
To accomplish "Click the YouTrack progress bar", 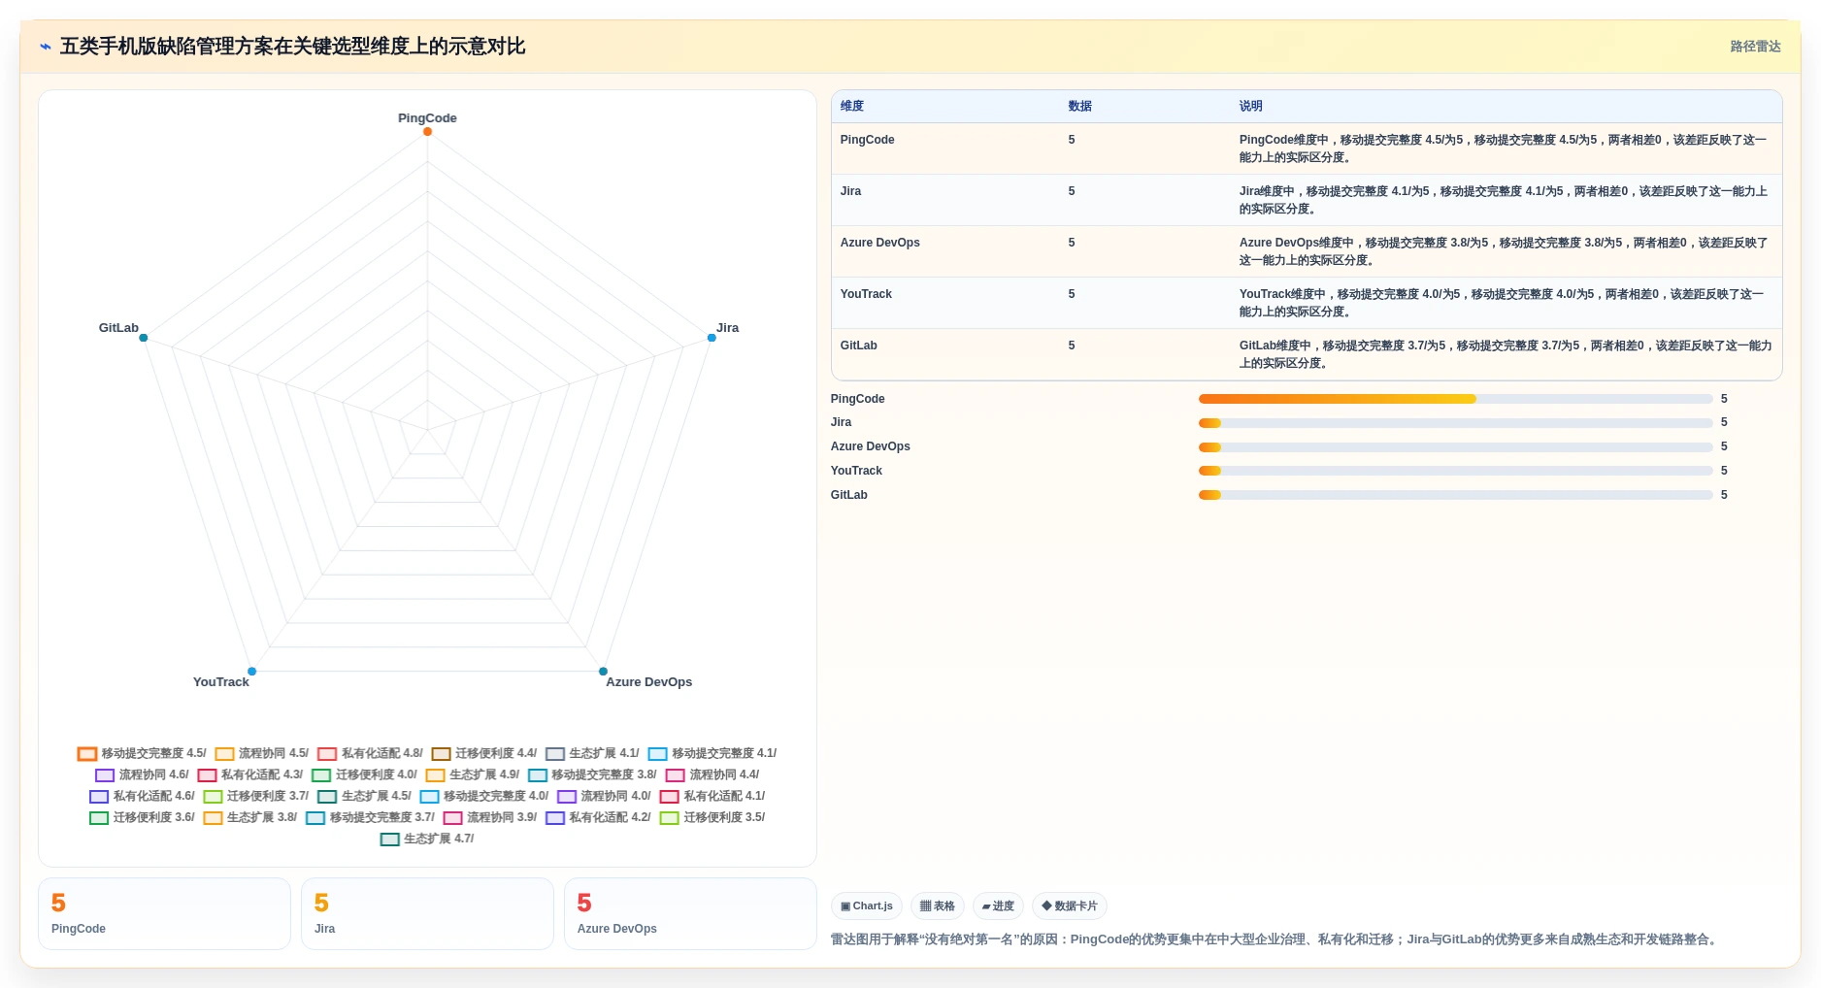I will [1455, 471].
